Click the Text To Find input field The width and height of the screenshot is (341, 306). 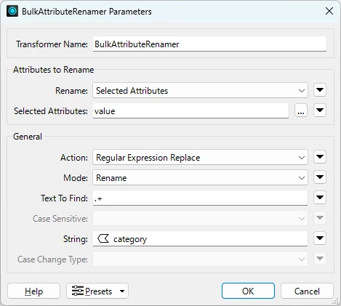coord(200,198)
